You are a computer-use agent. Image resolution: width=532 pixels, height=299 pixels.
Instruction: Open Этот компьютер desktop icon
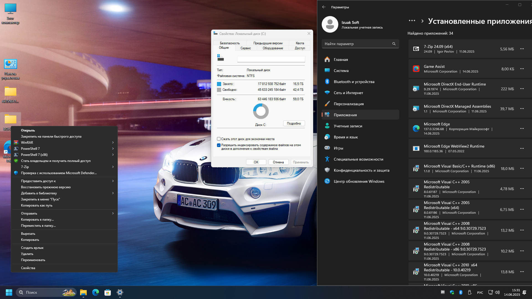coord(11,14)
